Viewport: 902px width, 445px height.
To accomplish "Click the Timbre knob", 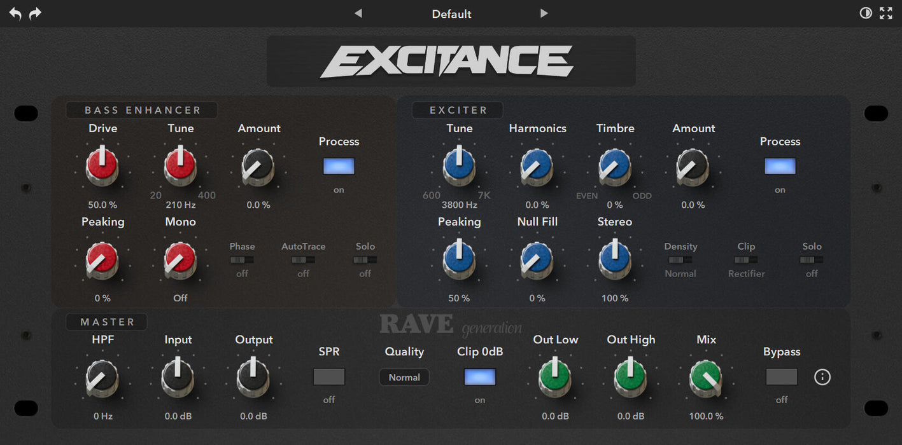I will pos(615,167).
